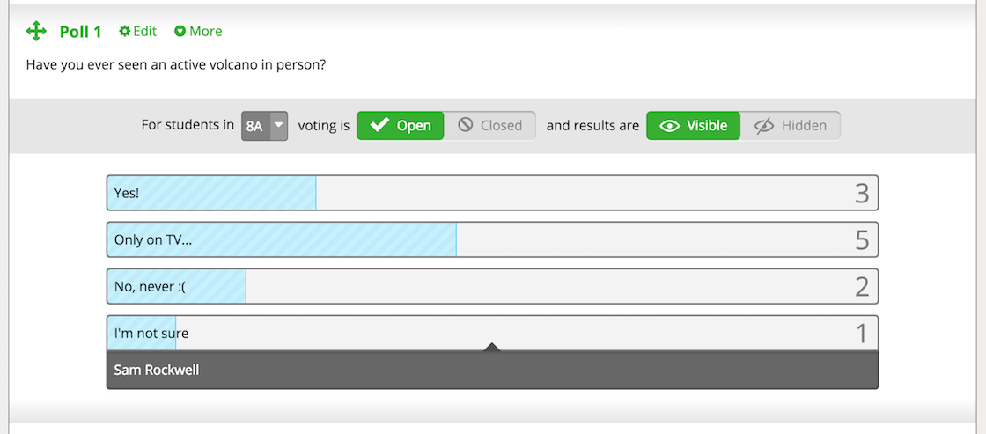
Task: Click the tooltip pointer above Sam Rockwell
Action: point(492,347)
